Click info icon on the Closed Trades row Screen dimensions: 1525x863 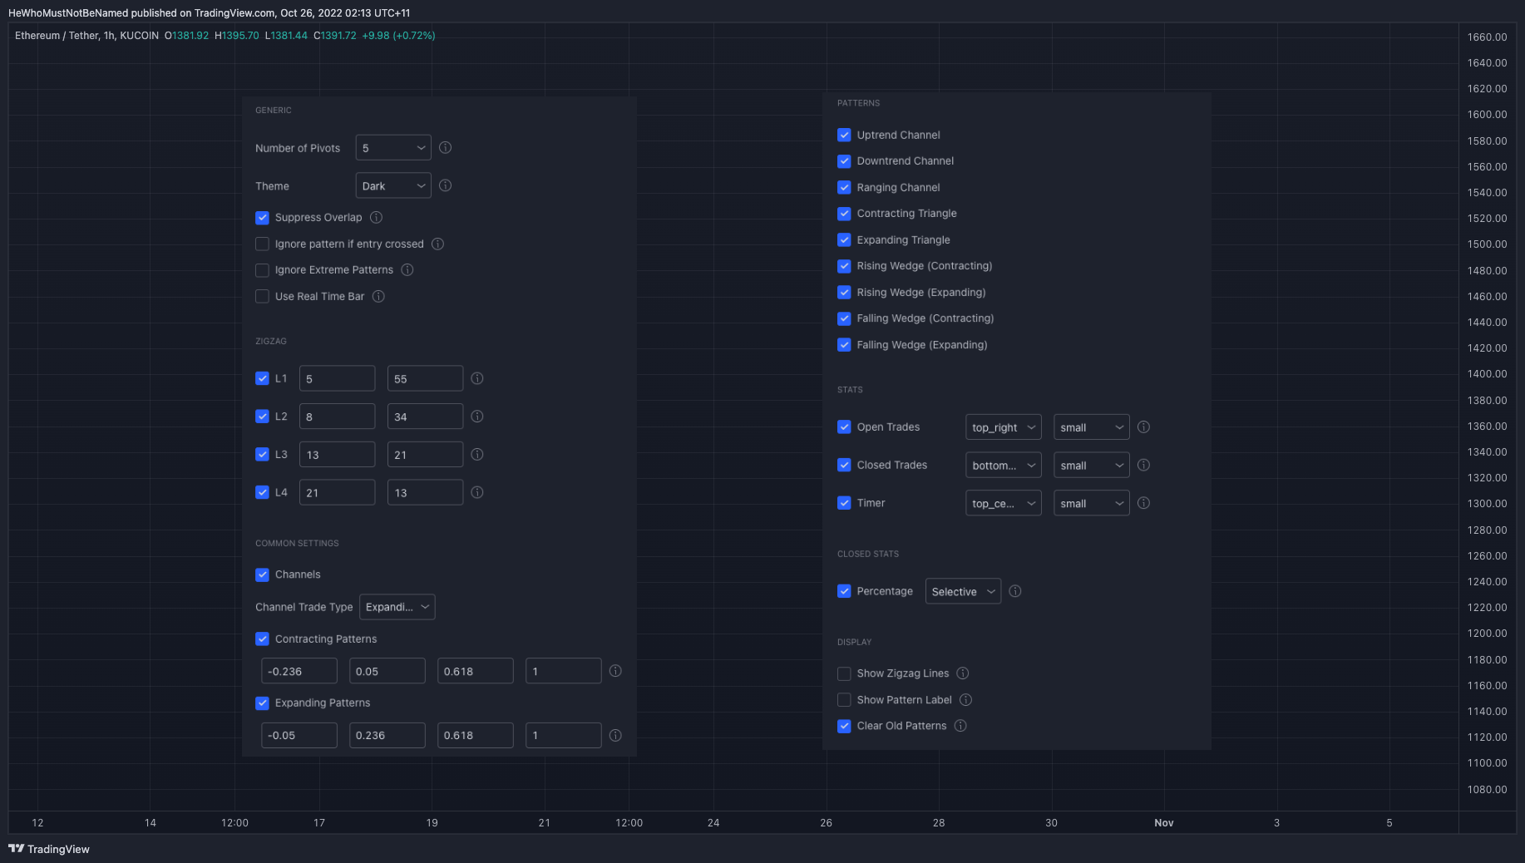[1144, 465]
